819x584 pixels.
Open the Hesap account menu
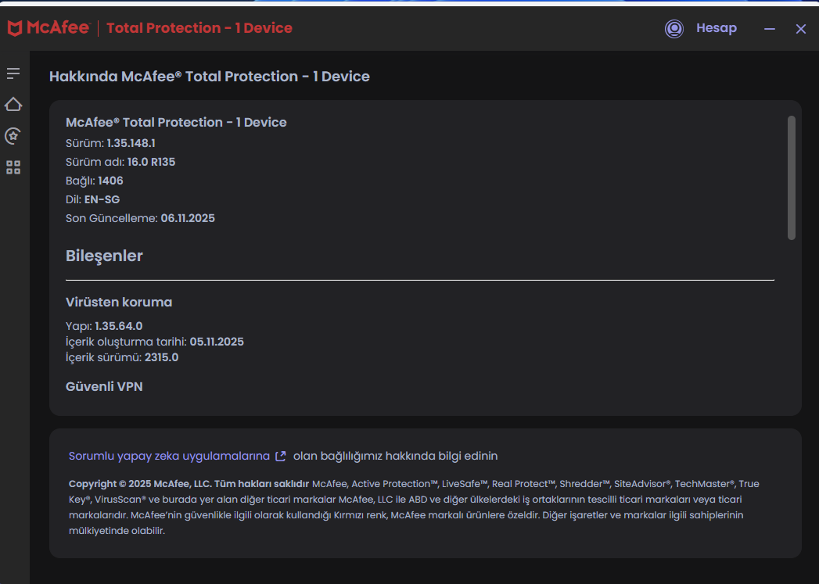point(716,28)
